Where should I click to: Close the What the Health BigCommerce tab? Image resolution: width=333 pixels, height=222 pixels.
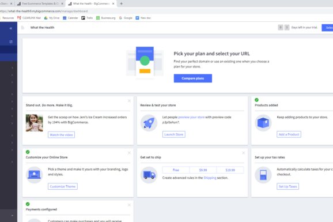113,3
